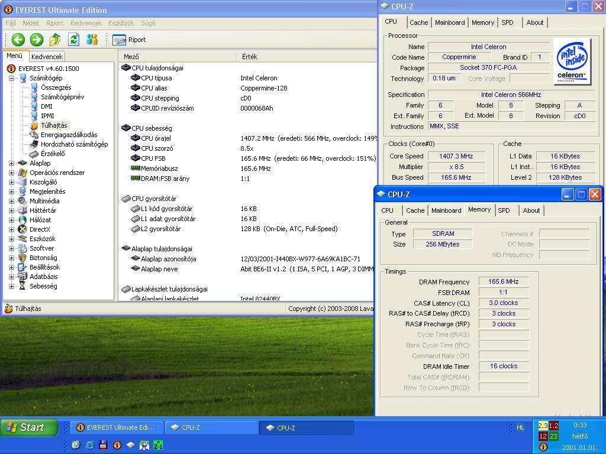Screen dimensions: 606x454
Task: Click the Mező column header
Action: click(177, 57)
